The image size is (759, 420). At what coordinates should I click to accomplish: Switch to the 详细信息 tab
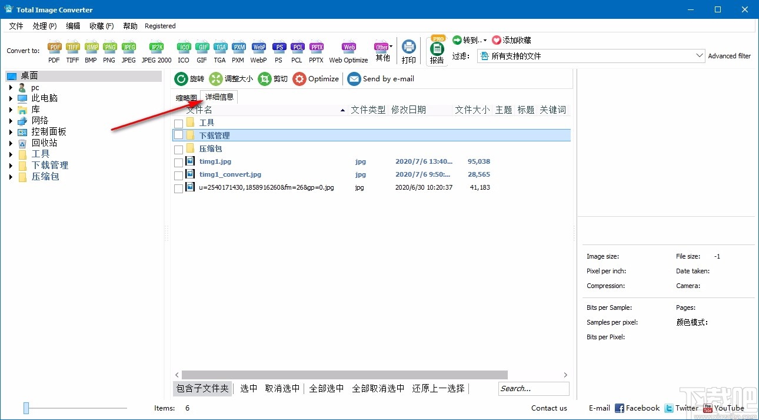coord(219,97)
